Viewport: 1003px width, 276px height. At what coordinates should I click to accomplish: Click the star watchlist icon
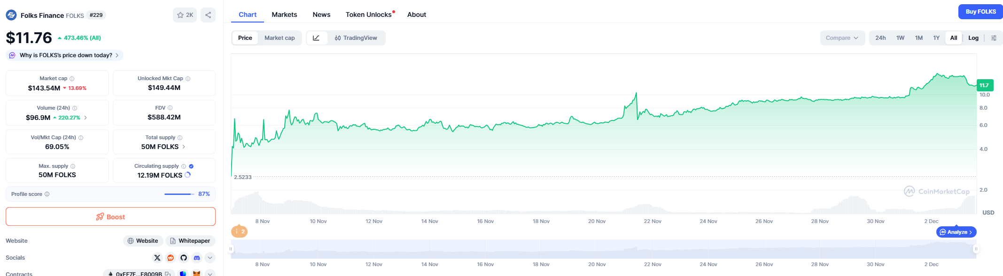(x=180, y=15)
